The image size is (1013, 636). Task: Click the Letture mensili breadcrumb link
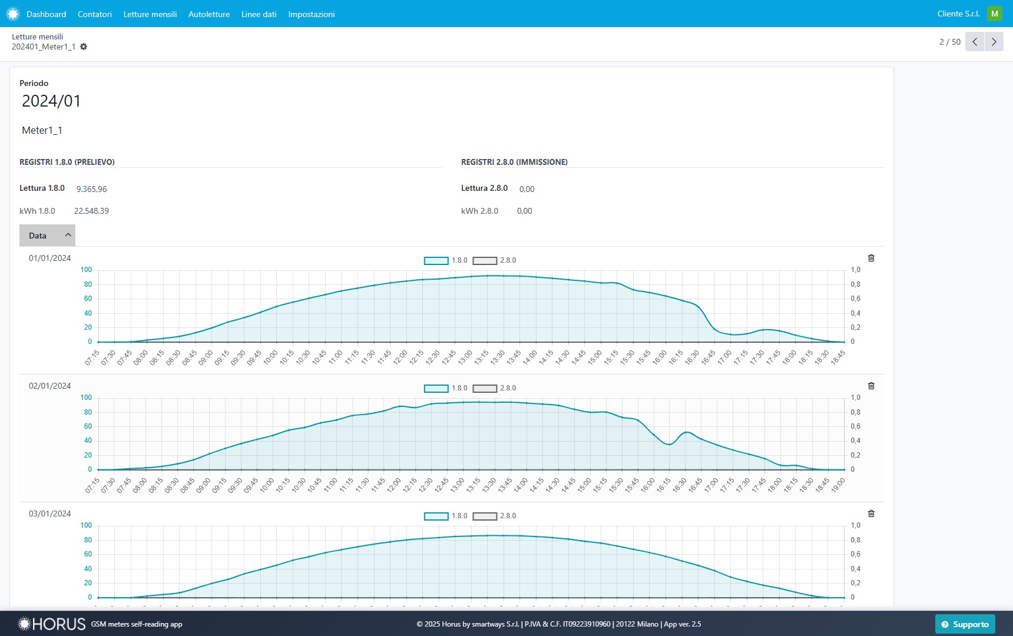pos(37,37)
